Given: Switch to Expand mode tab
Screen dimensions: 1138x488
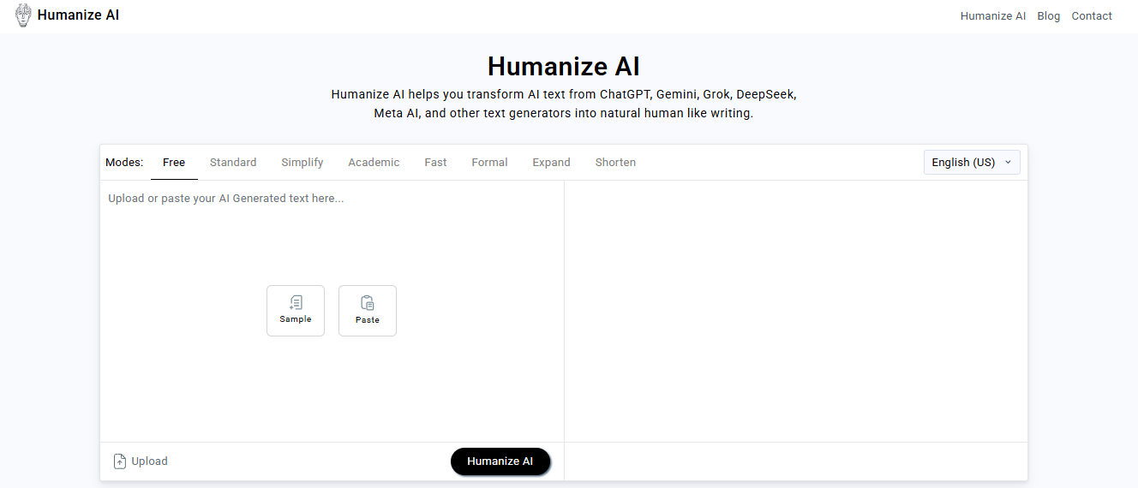Looking at the screenshot, I should coord(551,162).
